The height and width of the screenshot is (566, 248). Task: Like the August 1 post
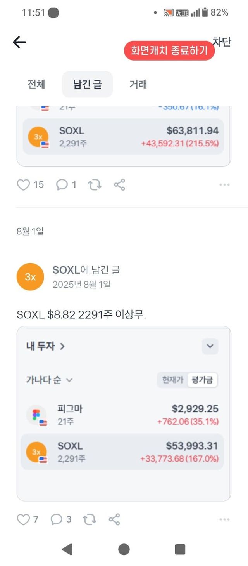(x=24, y=519)
